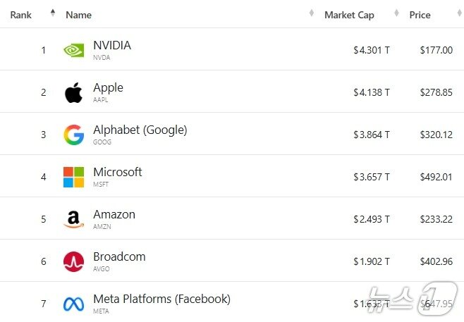
Task: Open the NVIDIA company link
Action: pos(112,45)
